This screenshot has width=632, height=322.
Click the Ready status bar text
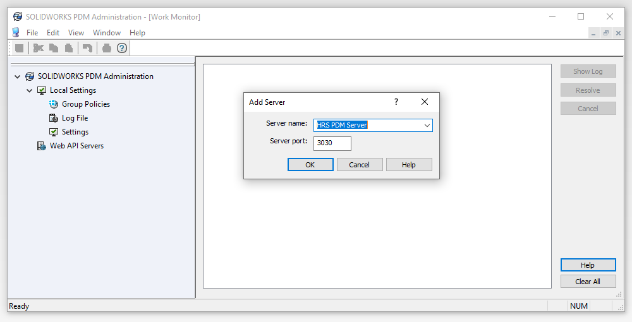coord(19,306)
